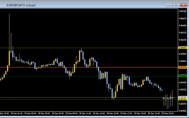Click the 30 Dec 23:45 time label
Screen dimensions: 189x118
click(x=168, y=113)
